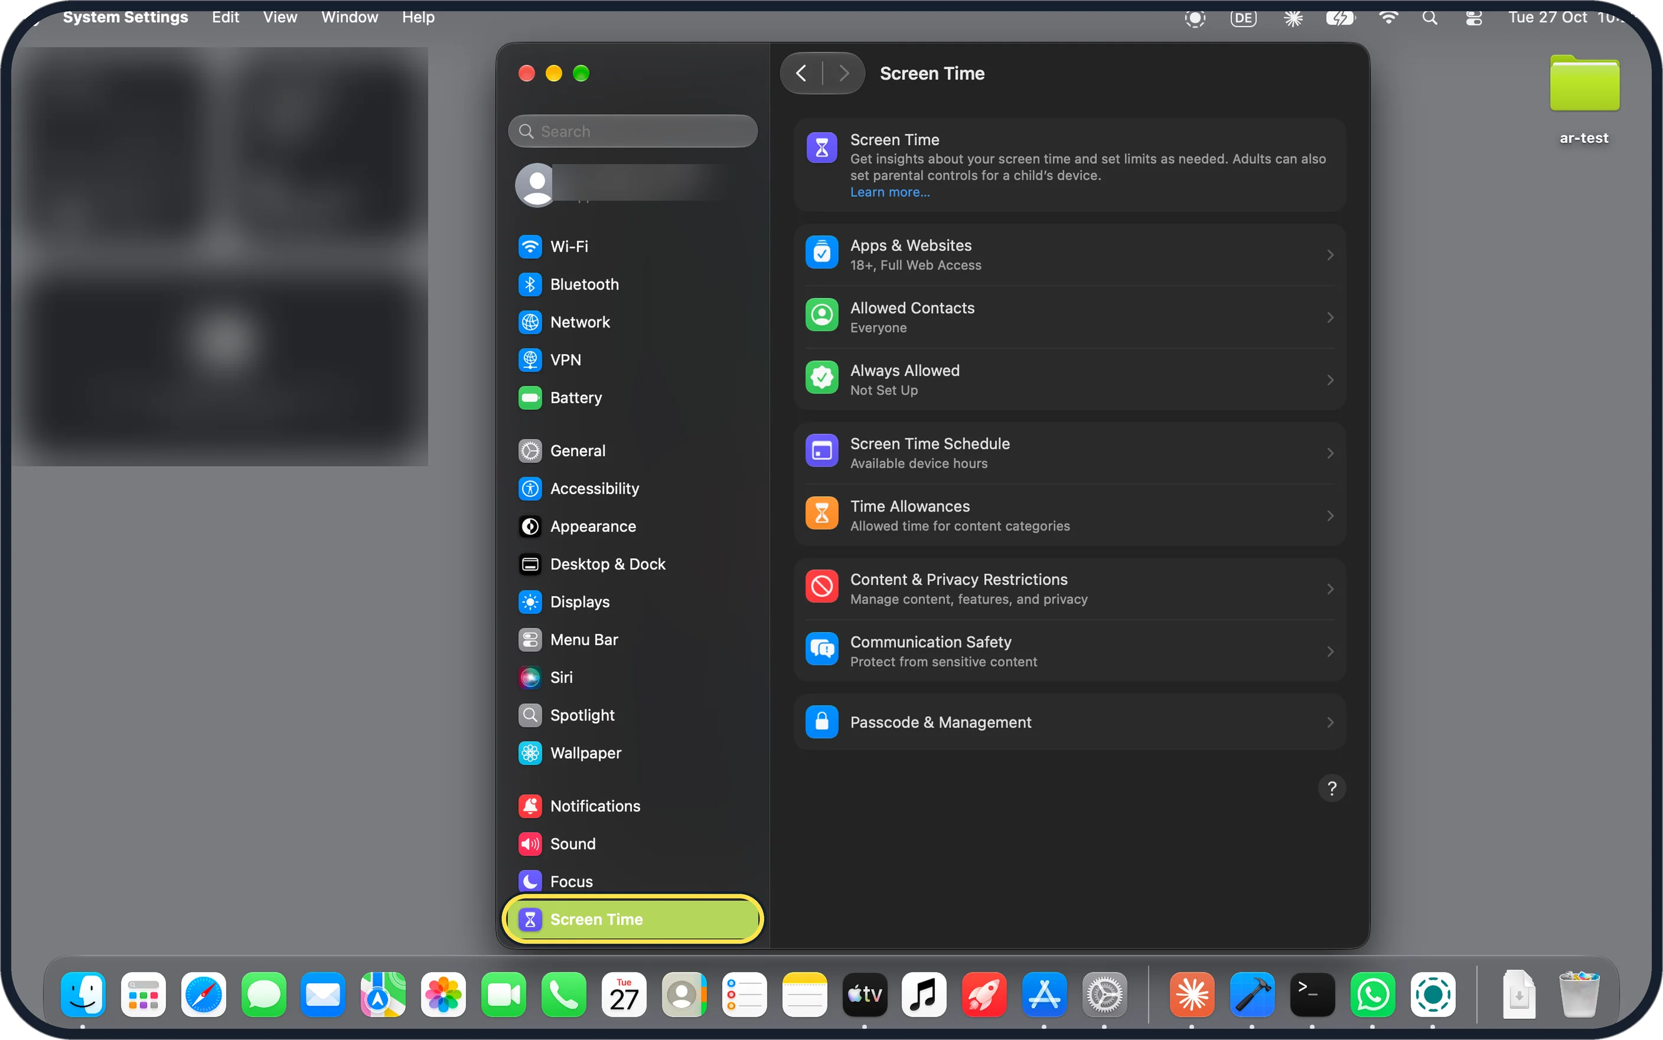Open Sound settings
The image size is (1663, 1040).
point(632,844)
